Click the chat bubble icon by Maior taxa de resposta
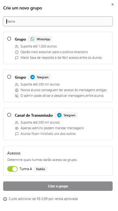Screen dimensions: 118x211 coord(17,58)
